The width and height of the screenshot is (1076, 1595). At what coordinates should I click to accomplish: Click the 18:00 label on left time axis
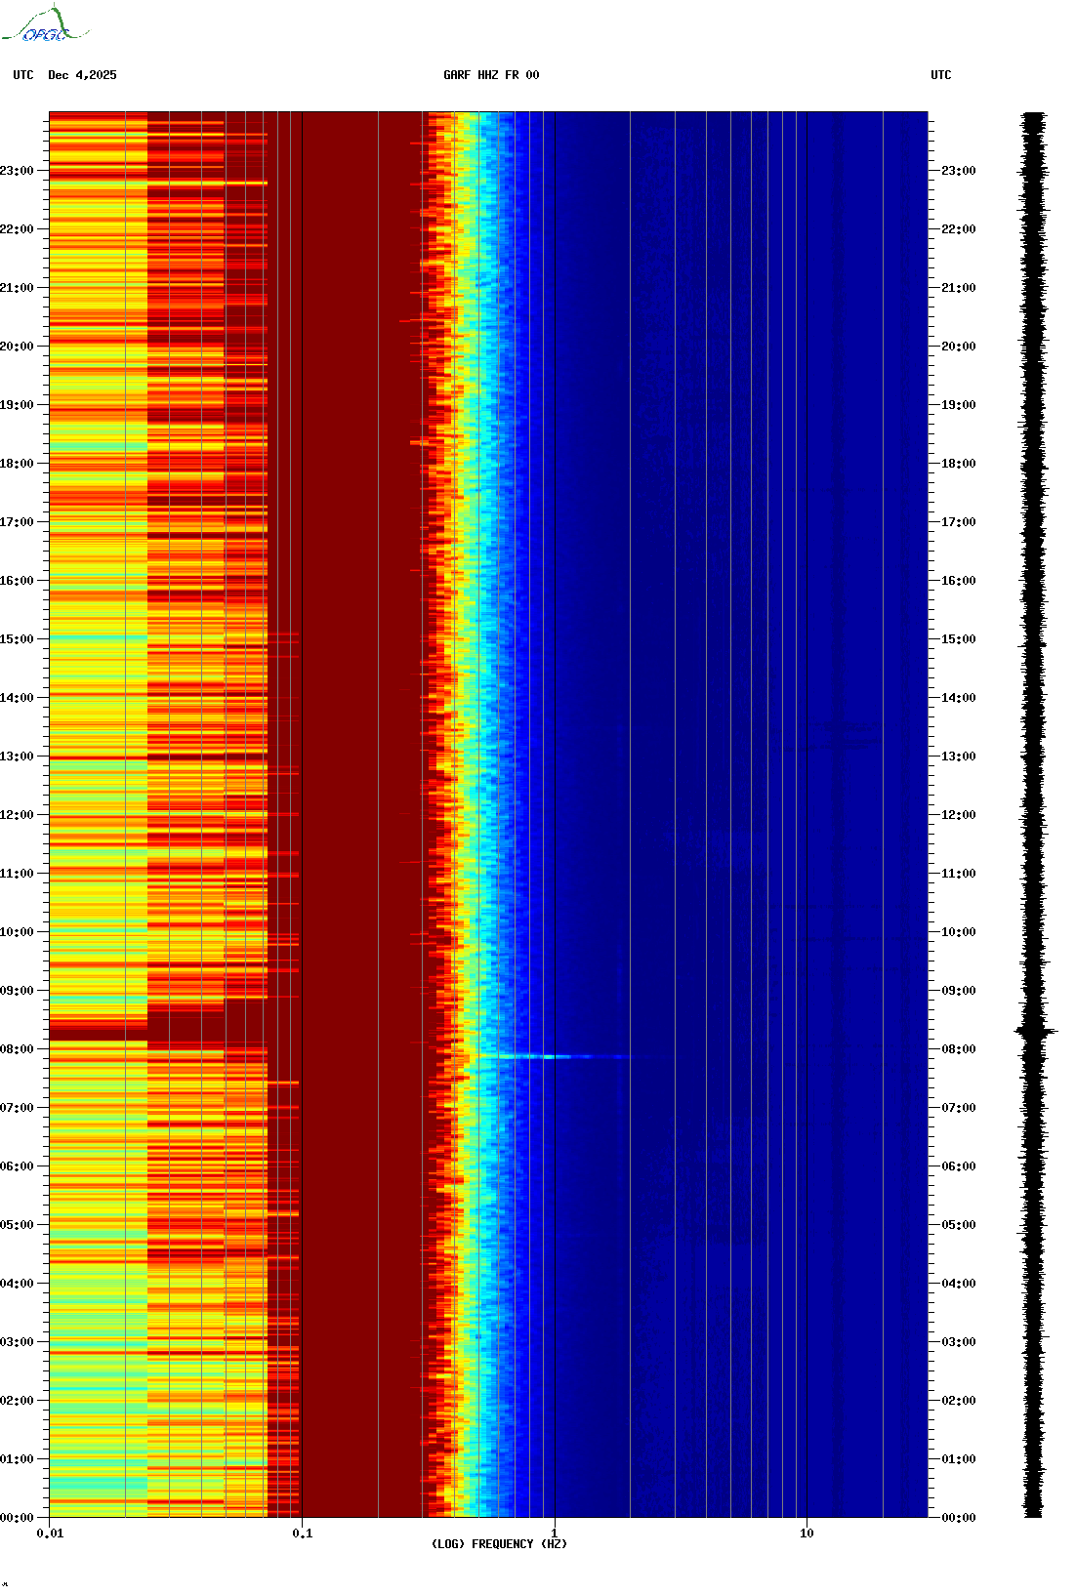pyautogui.click(x=17, y=464)
